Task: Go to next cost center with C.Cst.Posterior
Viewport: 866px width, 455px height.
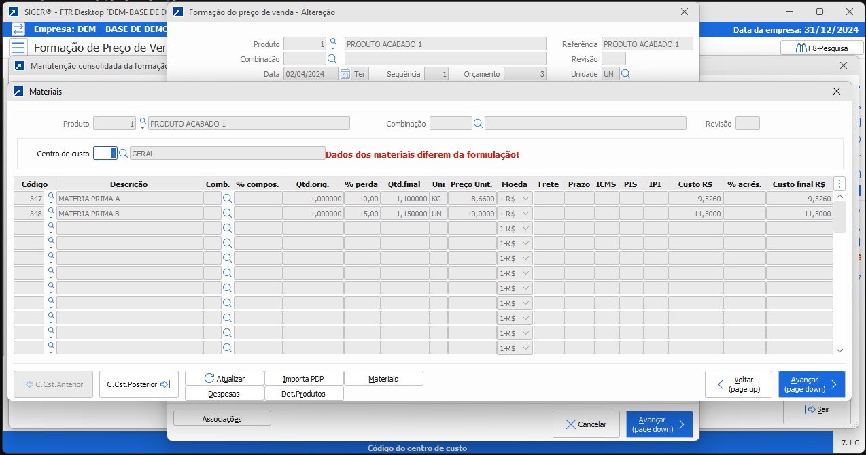Action: (x=139, y=384)
